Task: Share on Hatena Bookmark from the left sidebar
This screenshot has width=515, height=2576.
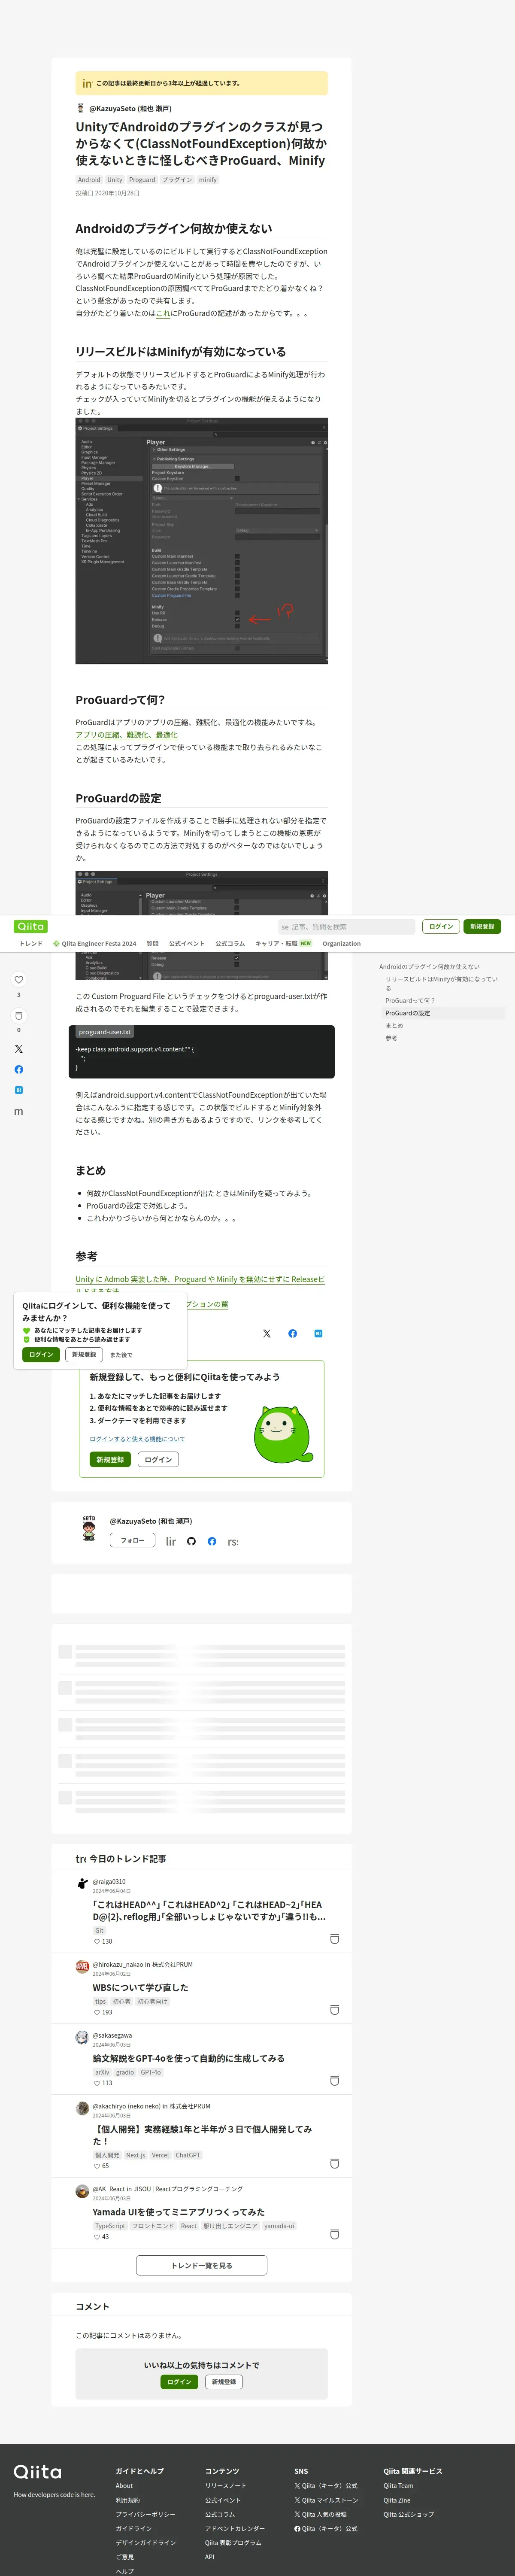Action: tap(18, 1090)
